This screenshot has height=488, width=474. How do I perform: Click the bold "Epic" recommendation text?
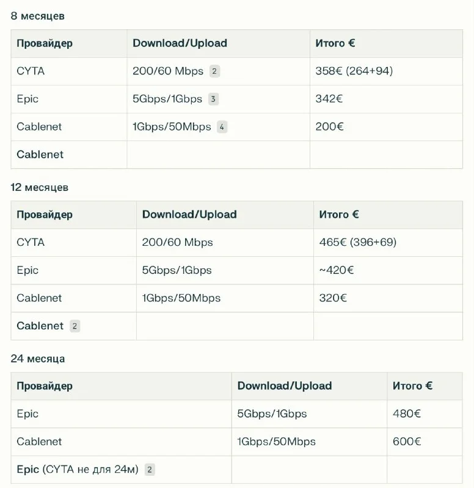[x=27, y=469]
